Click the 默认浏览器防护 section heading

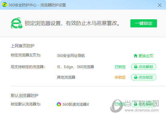click(24, 96)
